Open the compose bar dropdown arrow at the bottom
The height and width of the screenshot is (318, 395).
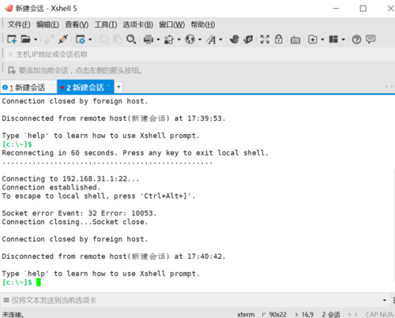click(385, 300)
